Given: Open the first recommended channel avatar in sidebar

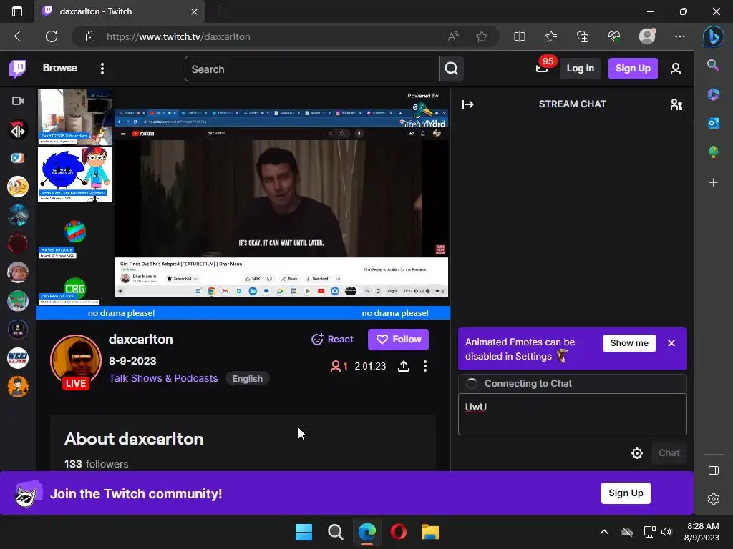Looking at the screenshot, I should tap(18, 130).
